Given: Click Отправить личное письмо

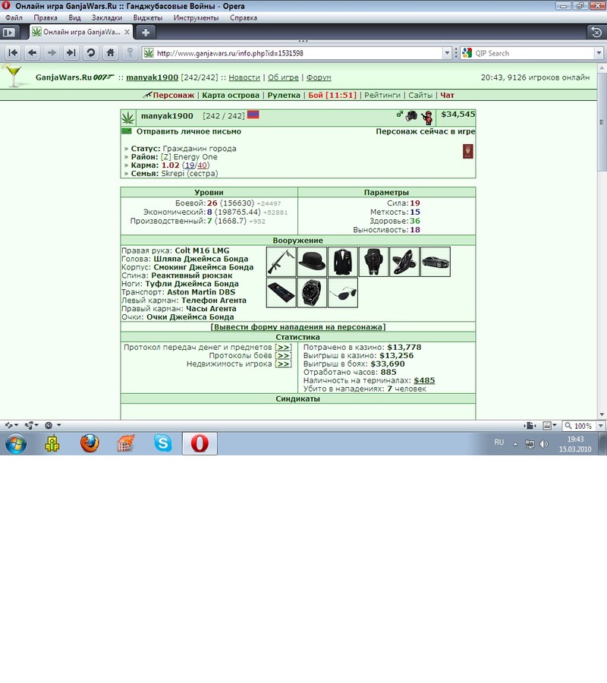Looking at the screenshot, I should [x=188, y=131].
